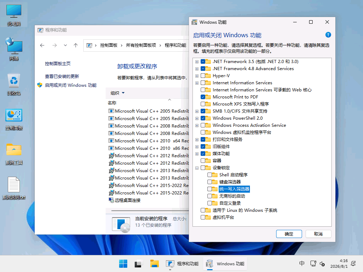The width and height of the screenshot is (363, 272).
Task: Enable 适用于 Linux 的 Windows 子系统 checkbox
Action: [x=203, y=210]
